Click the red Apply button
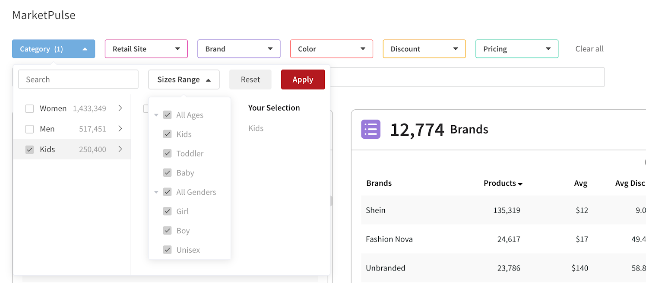The height and width of the screenshot is (283, 646). pyautogui.click(x=303, y=79)
